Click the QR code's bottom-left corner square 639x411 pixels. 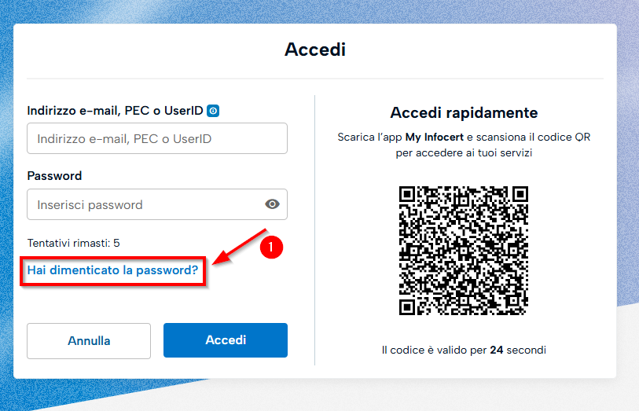tap(408, 306)
